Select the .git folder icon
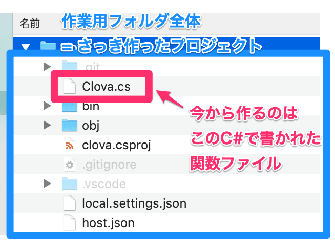 pyautogui.click(x=69, y=67)
